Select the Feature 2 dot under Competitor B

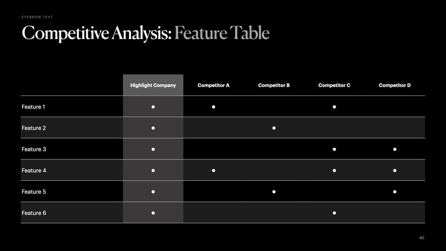tap(274, 128)
